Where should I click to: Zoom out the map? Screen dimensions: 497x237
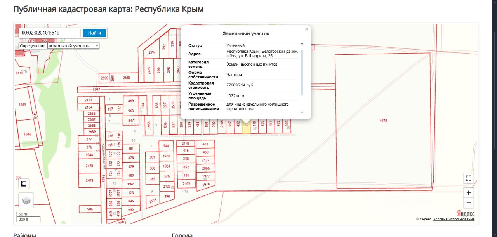click(x=468, y=203)
